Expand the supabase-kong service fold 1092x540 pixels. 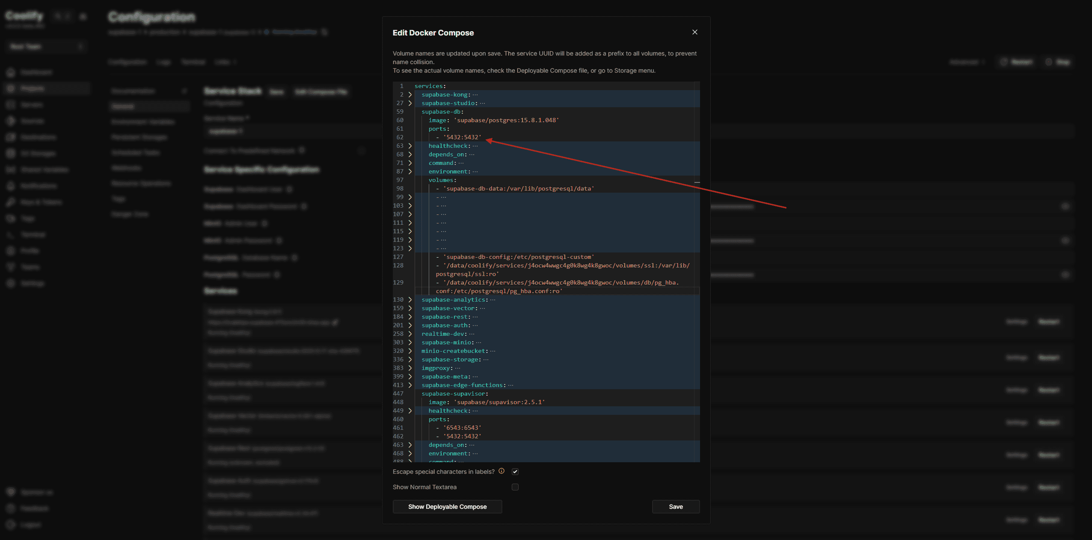[410, 94]
